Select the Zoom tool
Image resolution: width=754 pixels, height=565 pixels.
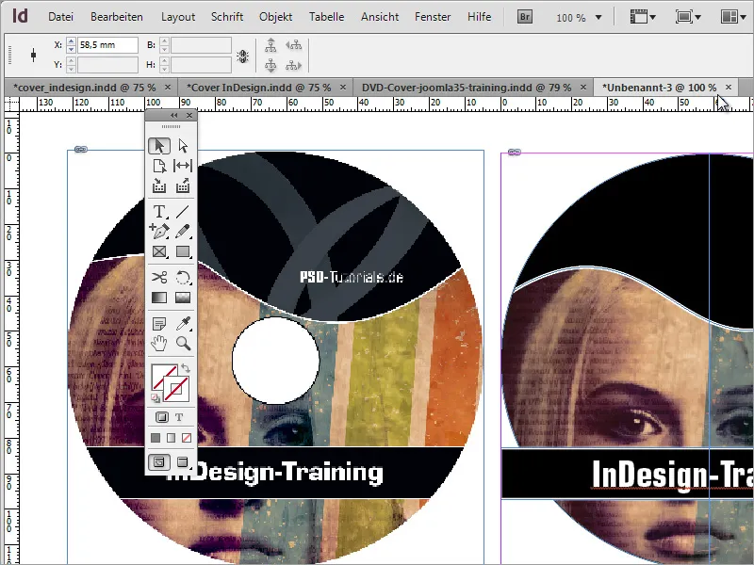[x=183, y=343]
